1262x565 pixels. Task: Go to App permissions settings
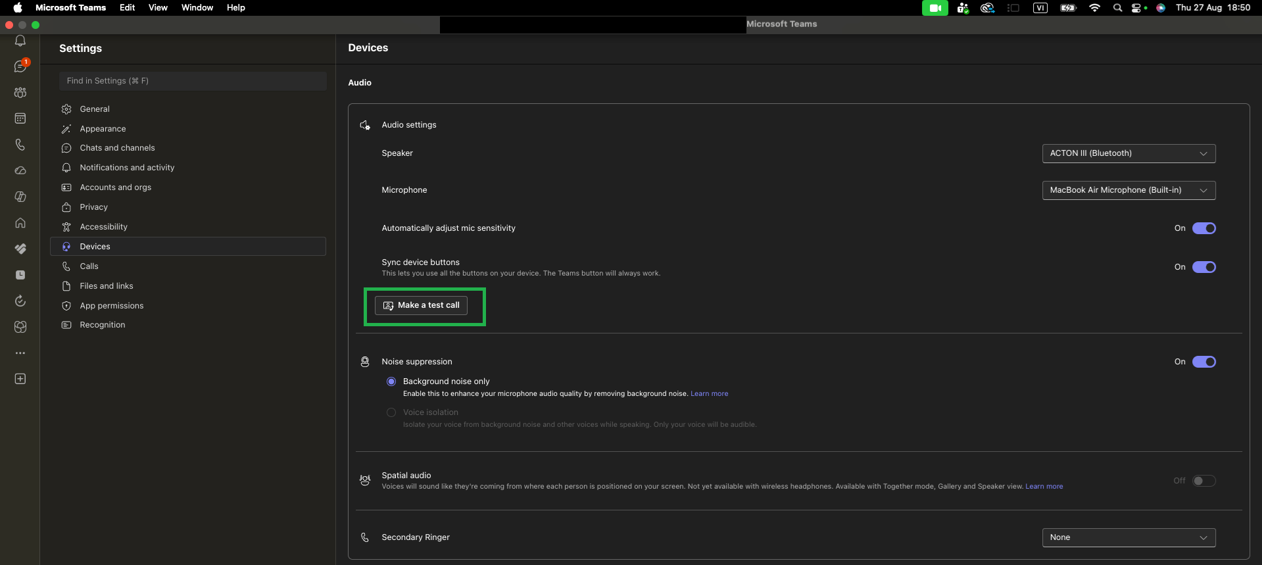tap(188, 306)
